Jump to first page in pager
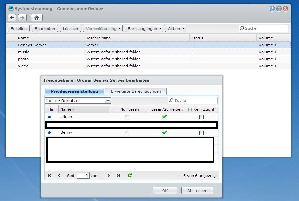 [x=49, y=175]
